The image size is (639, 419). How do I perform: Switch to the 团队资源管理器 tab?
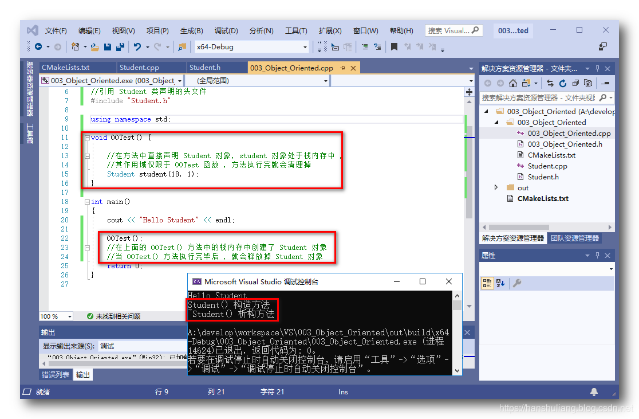[575, 238]
